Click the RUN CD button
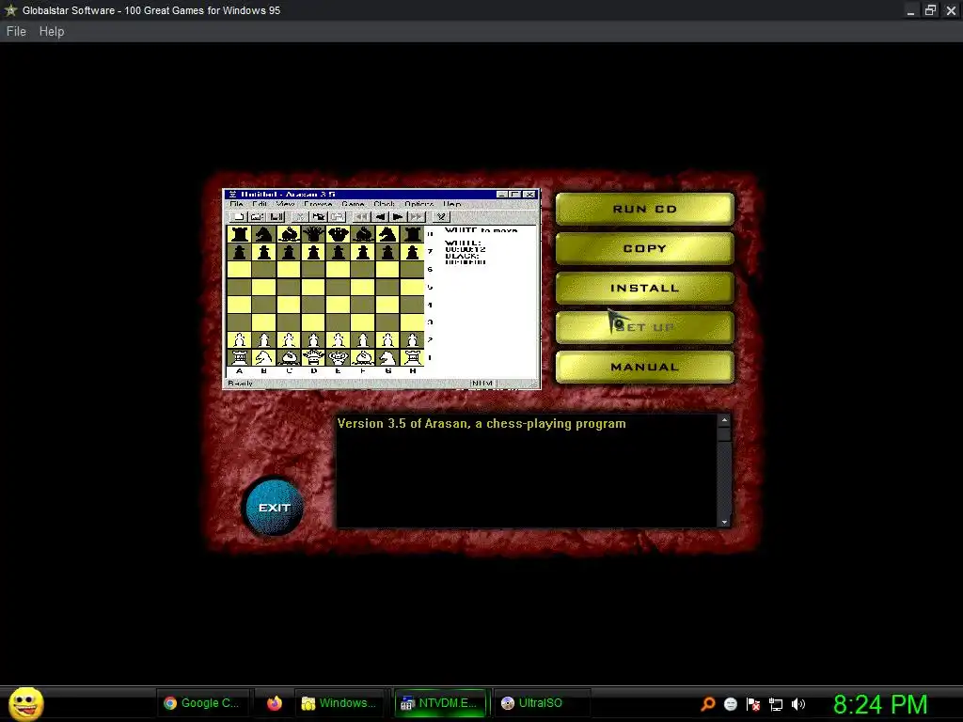 (644, 209)
